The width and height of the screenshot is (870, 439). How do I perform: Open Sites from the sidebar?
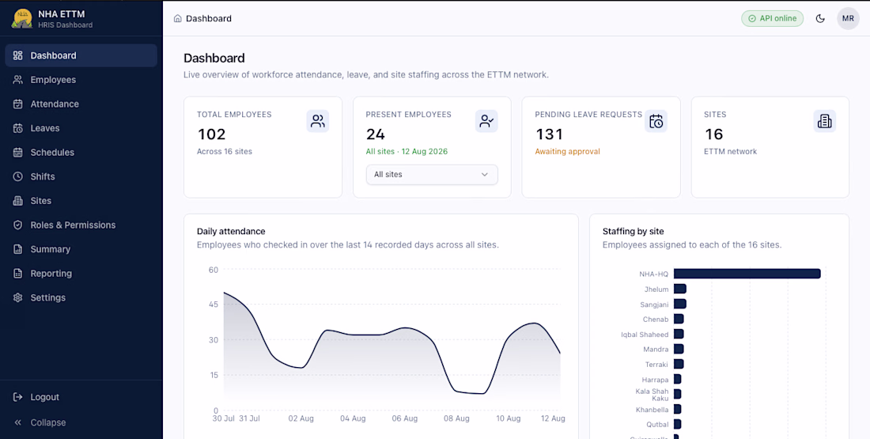click(x=81, y=201)
